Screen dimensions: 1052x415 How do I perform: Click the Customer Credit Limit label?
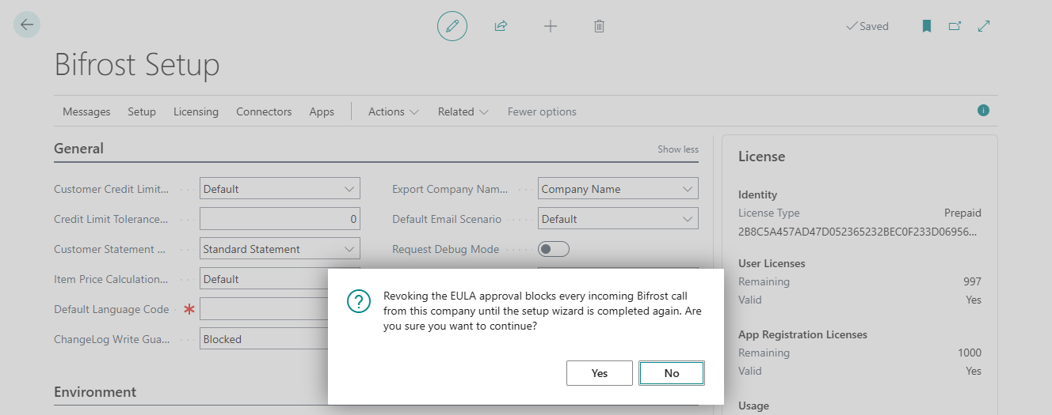pos(112,189)
